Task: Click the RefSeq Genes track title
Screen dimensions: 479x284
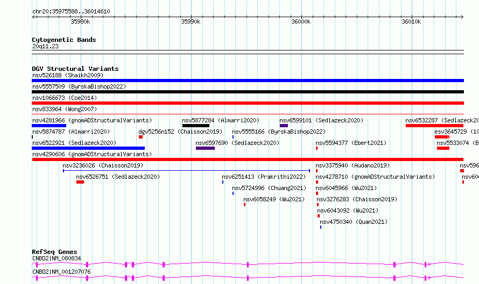Action: (x=54, y=252)
